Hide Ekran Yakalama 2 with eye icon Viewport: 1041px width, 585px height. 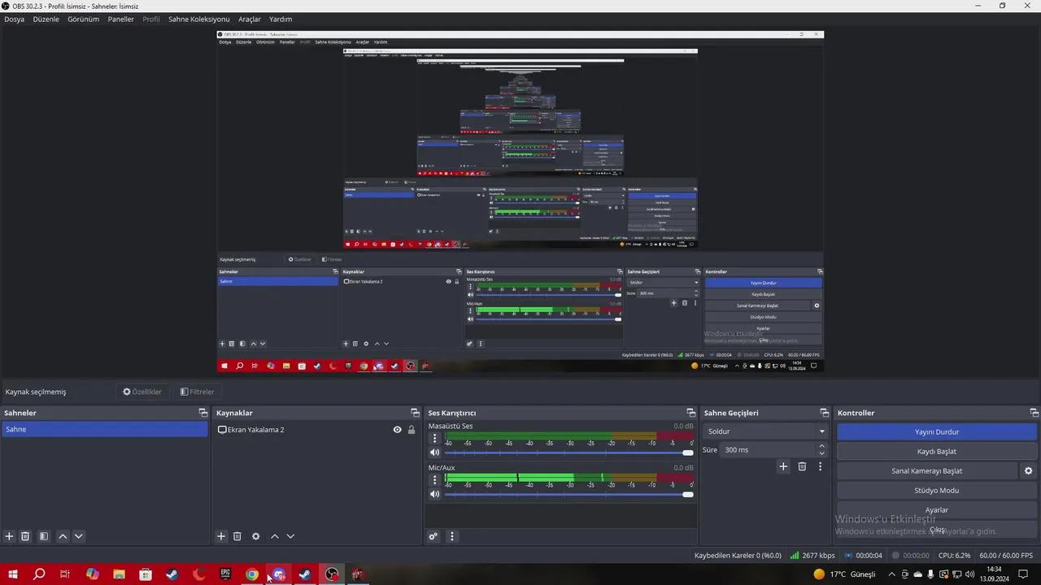tap(397, 430)
